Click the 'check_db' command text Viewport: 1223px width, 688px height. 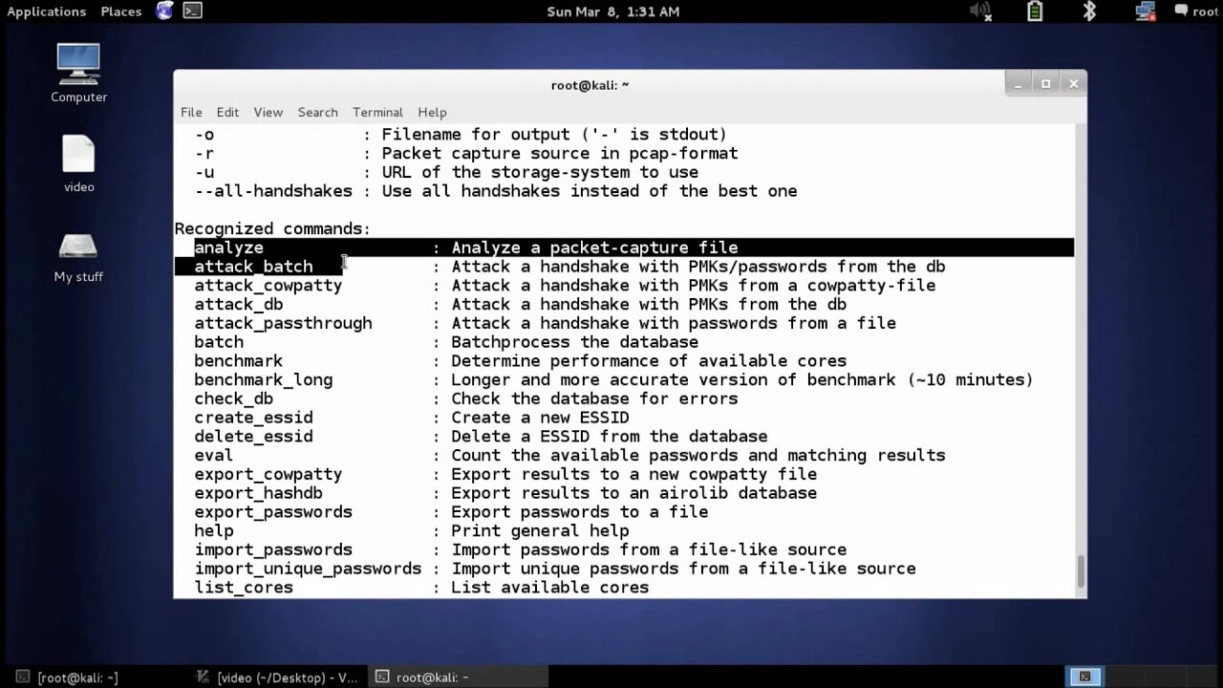[x=233, y=398]
